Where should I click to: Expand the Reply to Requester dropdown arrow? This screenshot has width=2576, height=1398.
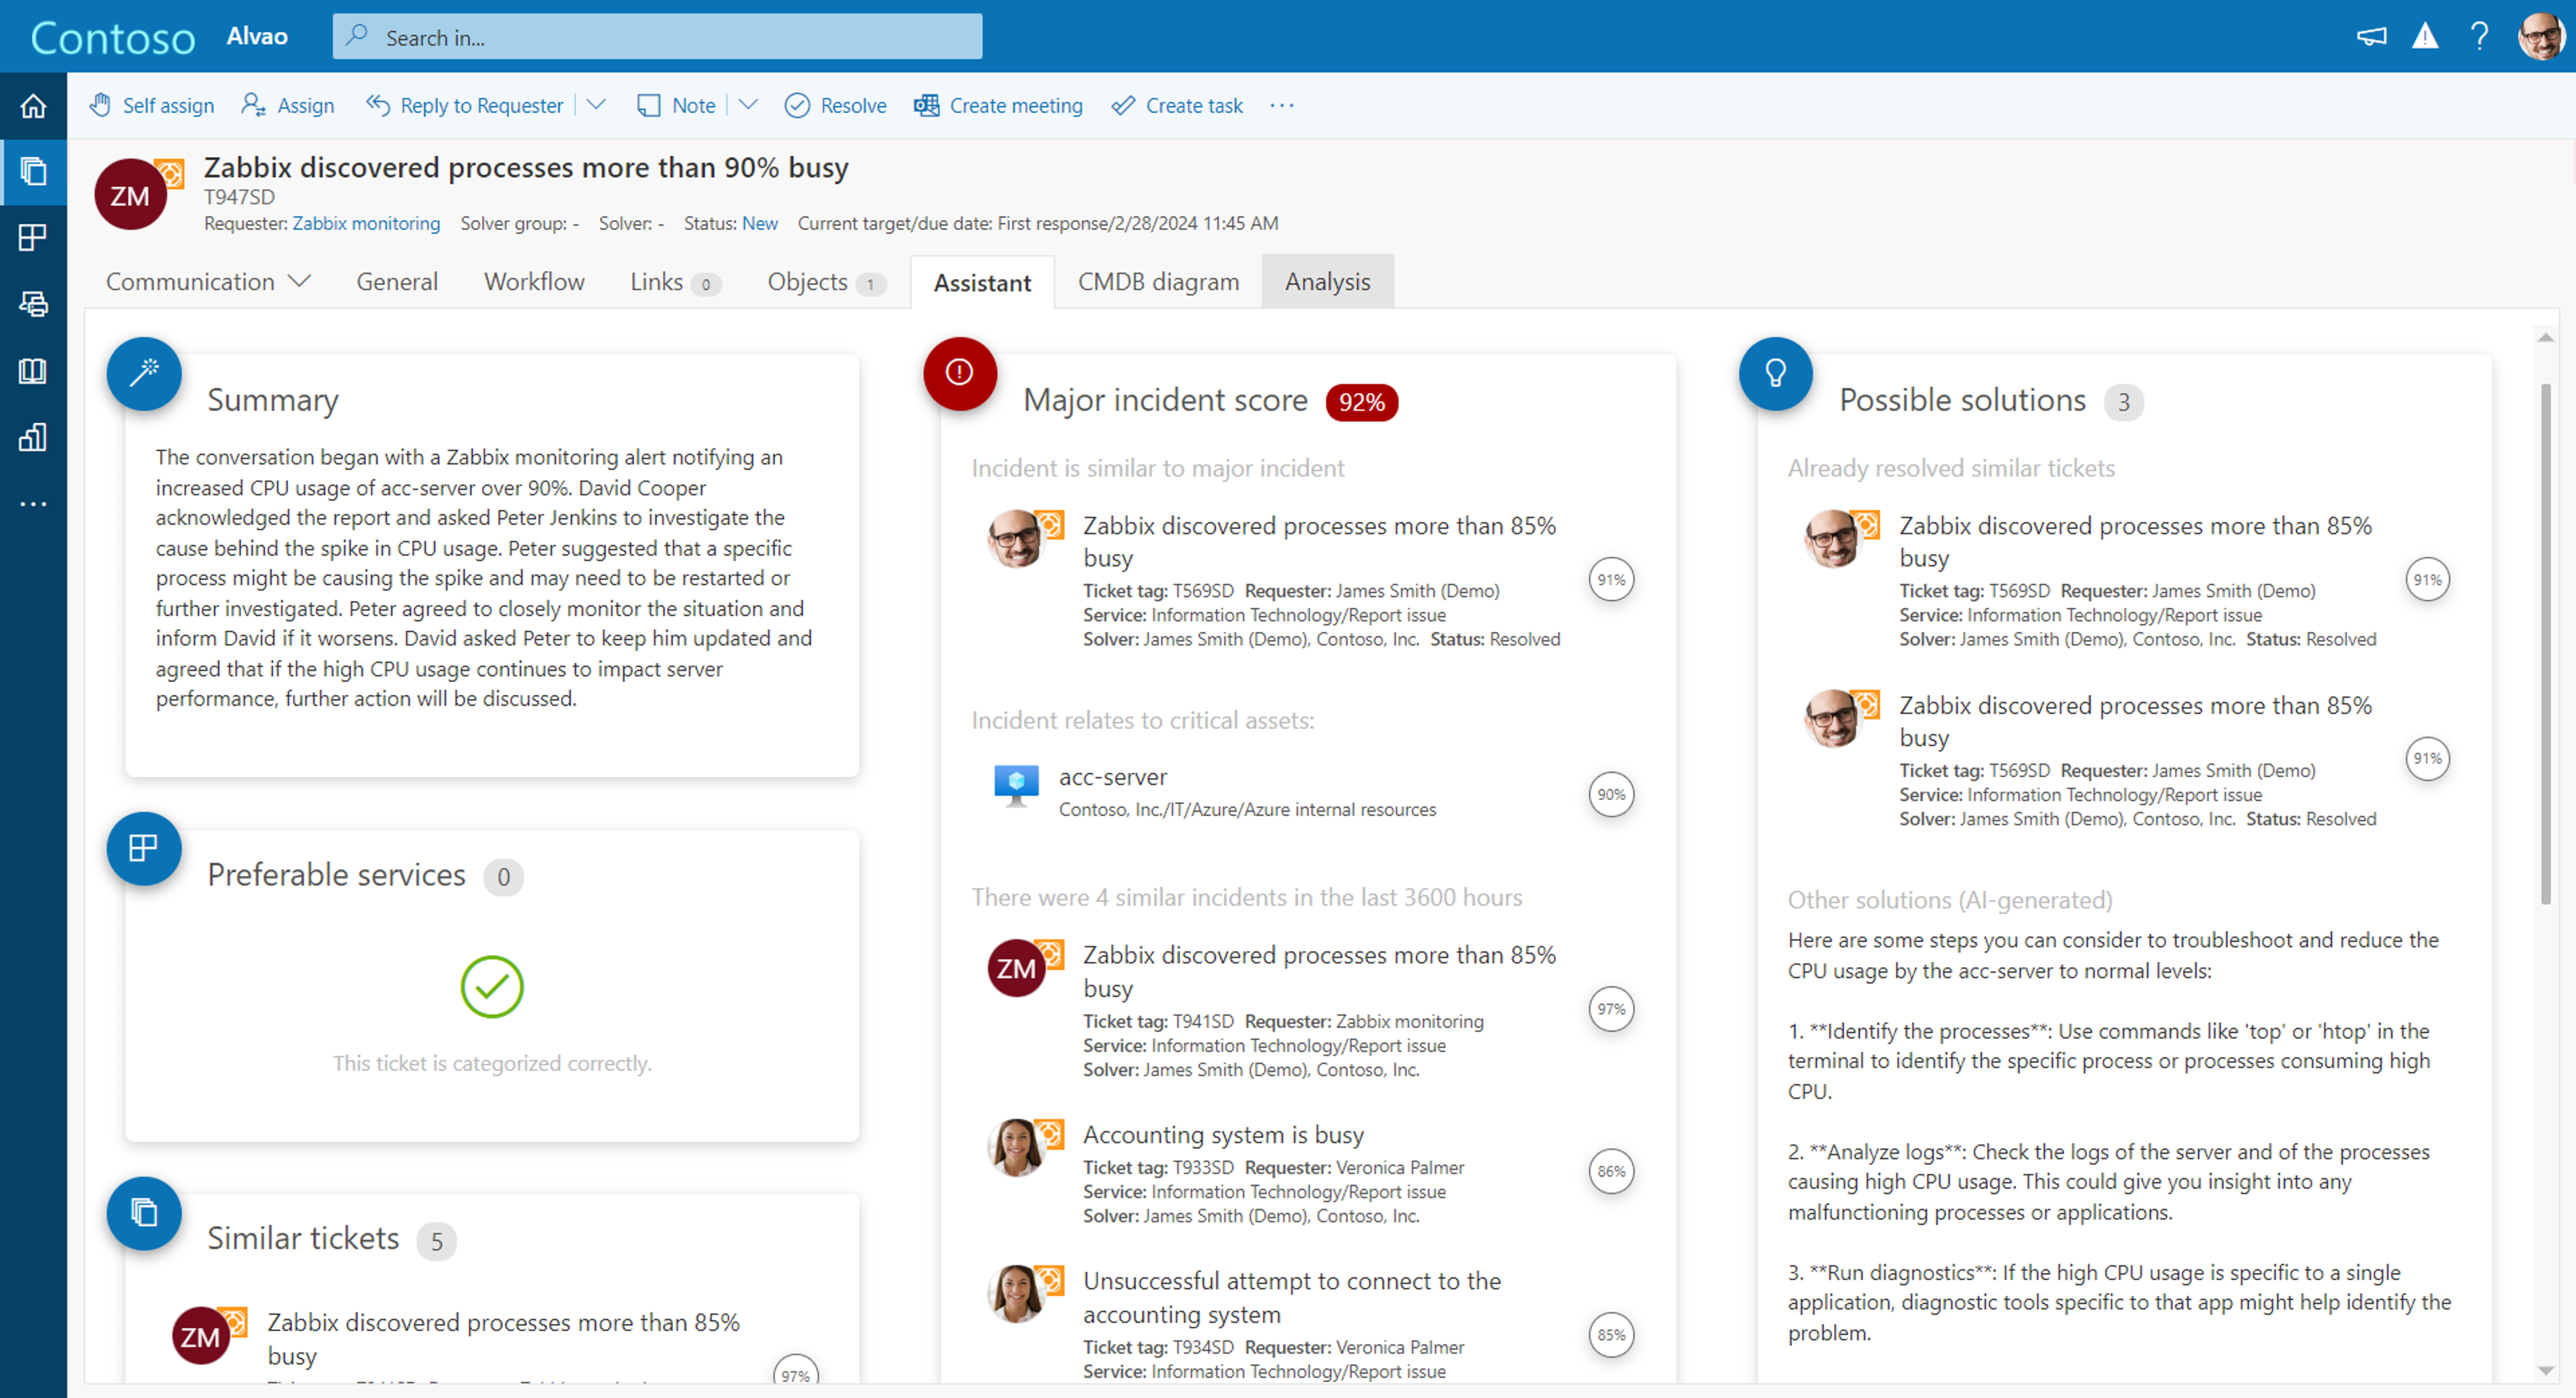(x=596, y=105)
